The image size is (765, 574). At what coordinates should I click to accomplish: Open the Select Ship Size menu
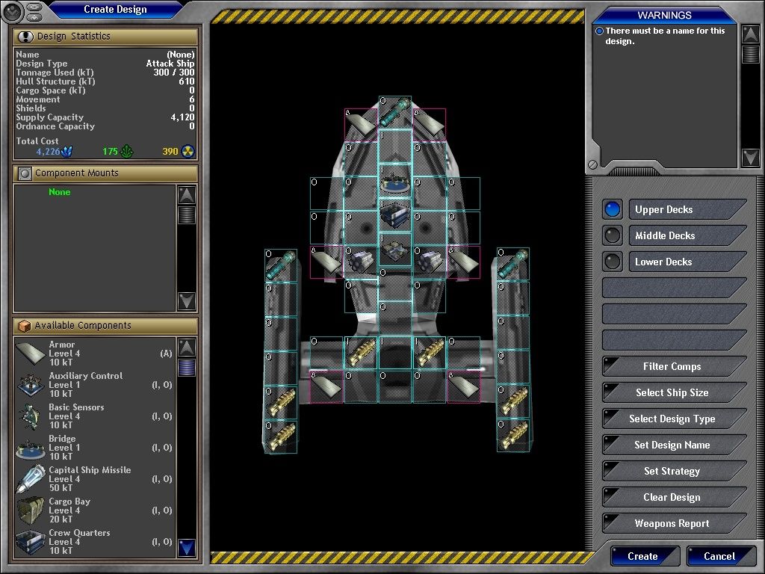tap(672, 392)
